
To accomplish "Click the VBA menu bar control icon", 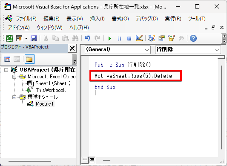I will point(9,19).
